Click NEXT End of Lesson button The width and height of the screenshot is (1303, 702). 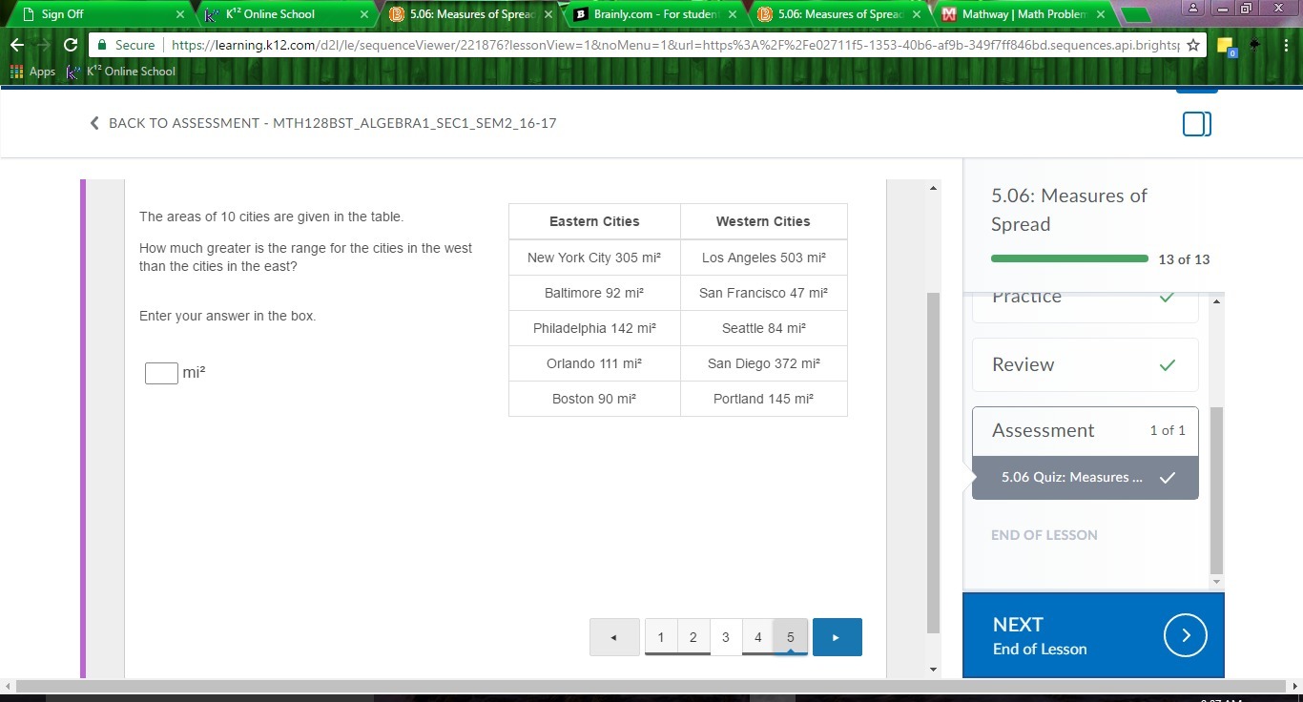pyautogui.click(x=1093, y=635)
